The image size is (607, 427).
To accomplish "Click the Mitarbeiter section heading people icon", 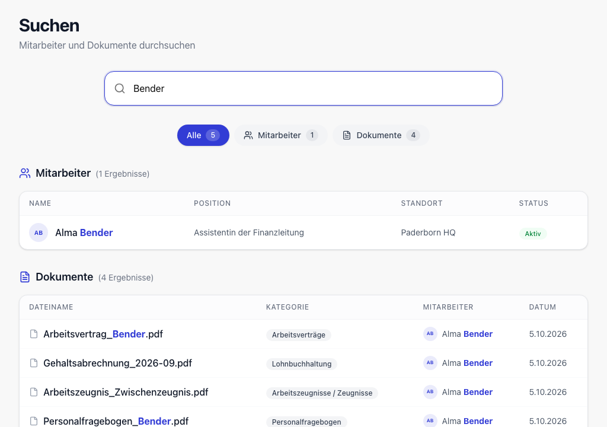I will (x=25, y=173).
